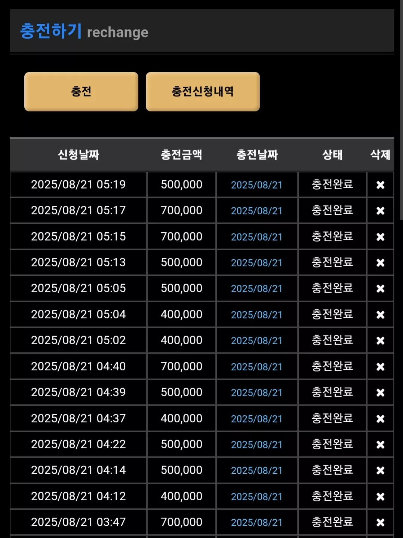The height and width of the screenshot is (538, 403).
Task: Delete the 05:02 recharge entry
Action: (380, 340)
